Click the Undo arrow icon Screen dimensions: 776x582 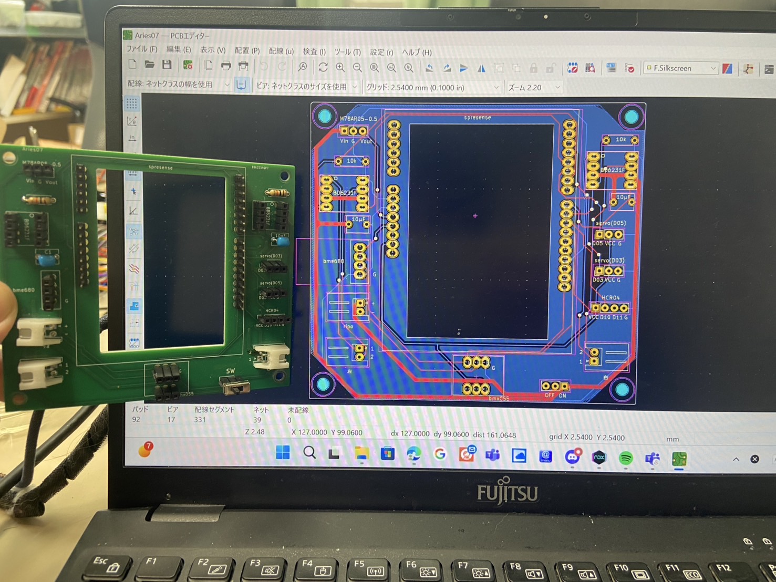pos(264,66)
